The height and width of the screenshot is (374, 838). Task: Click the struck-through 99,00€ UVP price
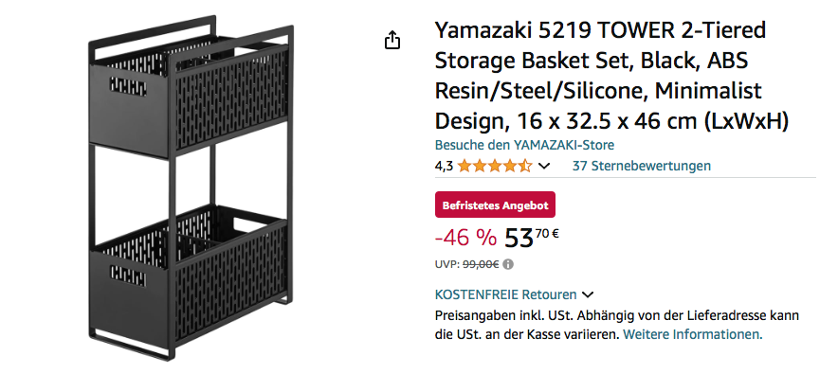click(481, 264)
